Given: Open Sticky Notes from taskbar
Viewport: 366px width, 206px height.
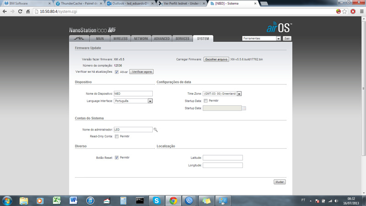Looking at the screenshot, I should 206,201.
